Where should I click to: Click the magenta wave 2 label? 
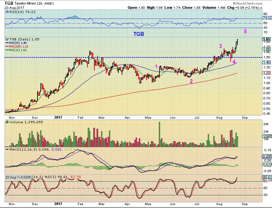tap(191, 81)
